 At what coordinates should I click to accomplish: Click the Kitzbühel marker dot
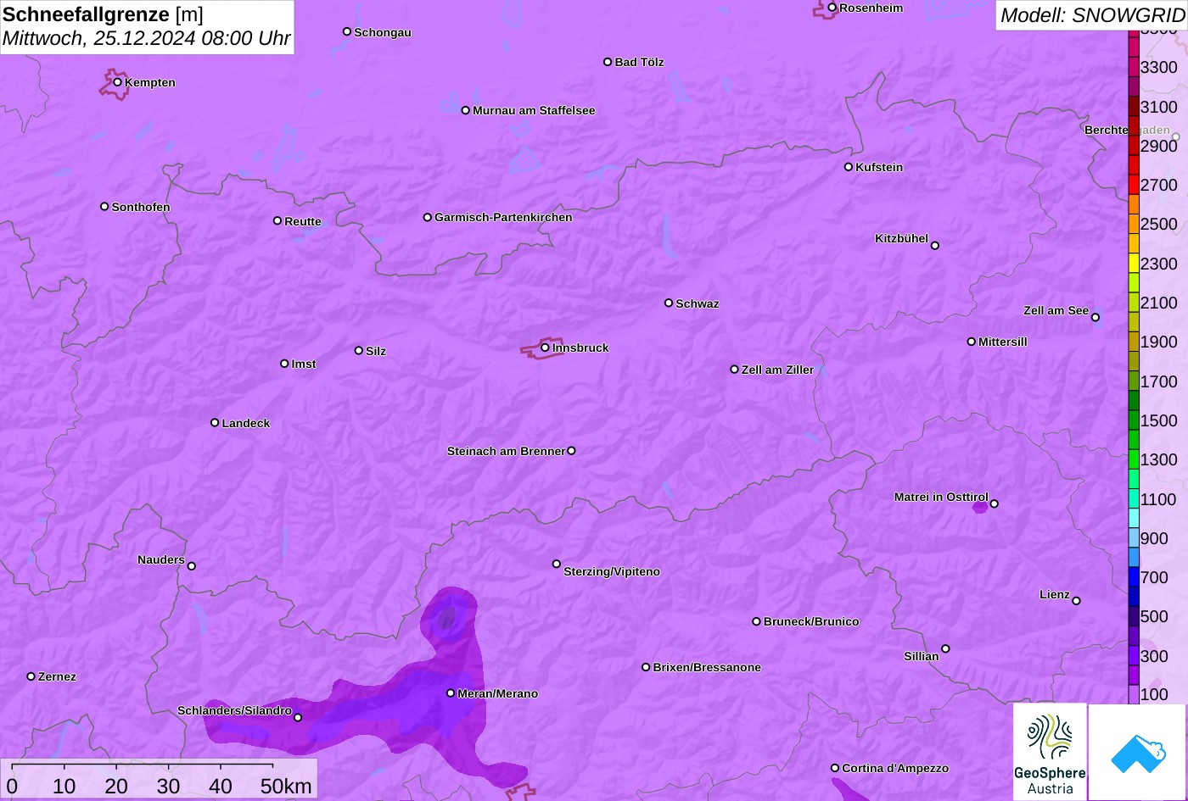pos(935,246)
